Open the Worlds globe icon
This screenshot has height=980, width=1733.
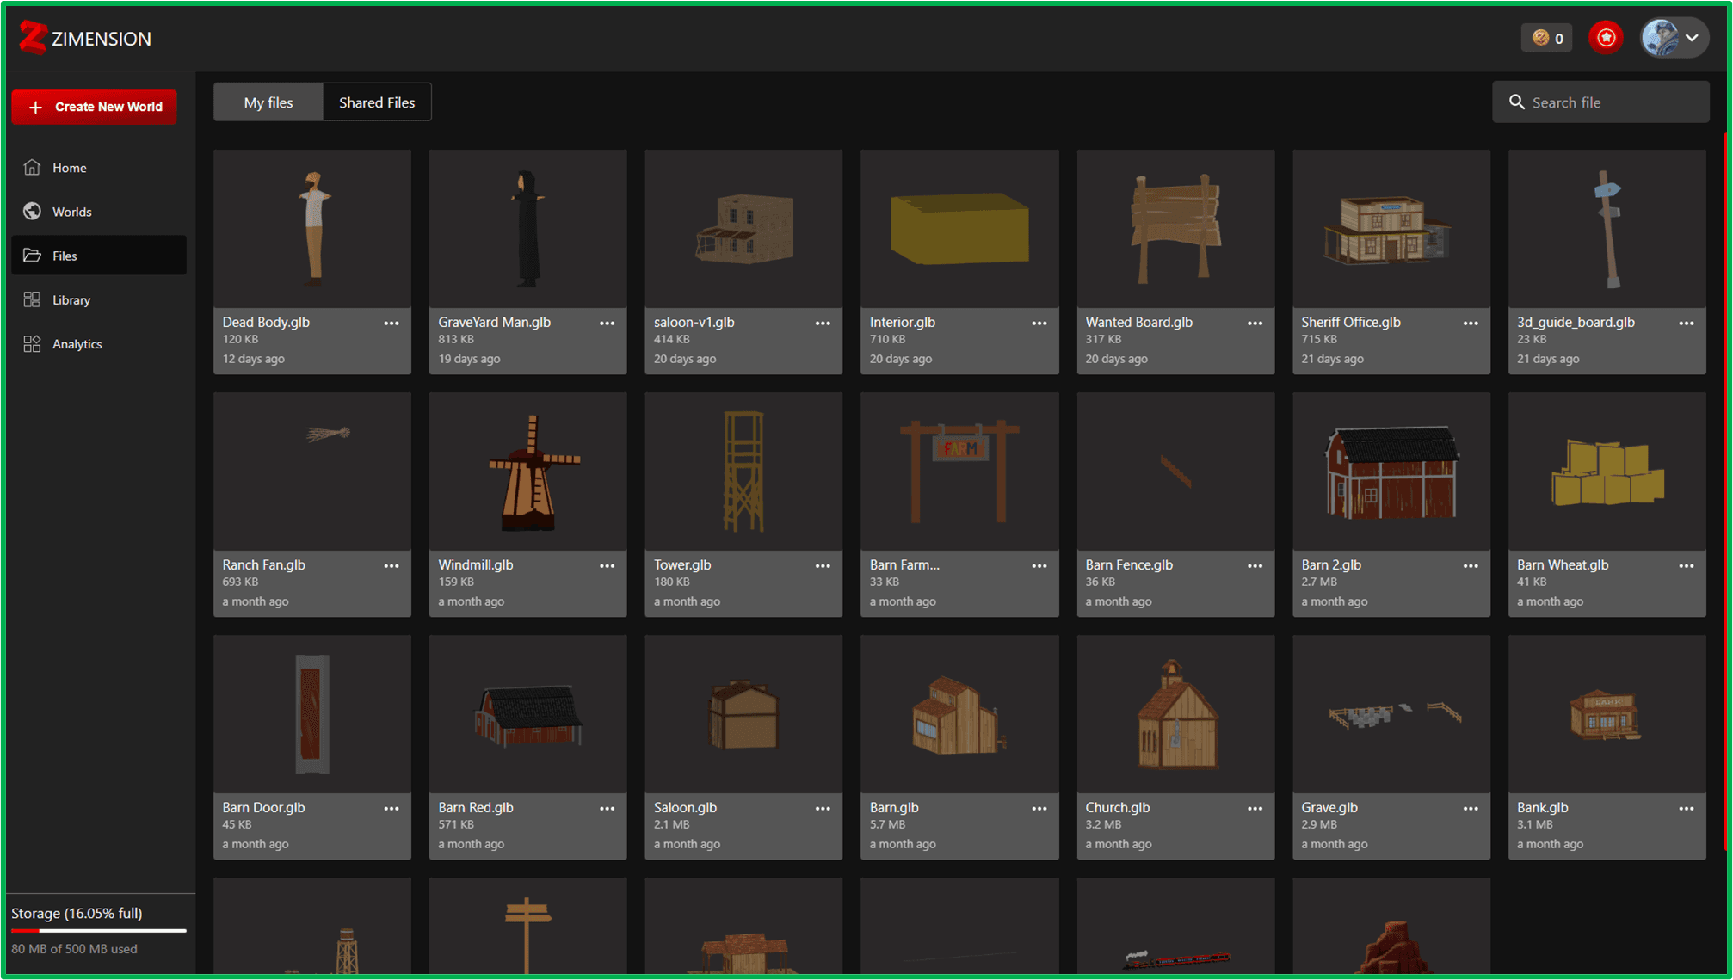point(32,211)
